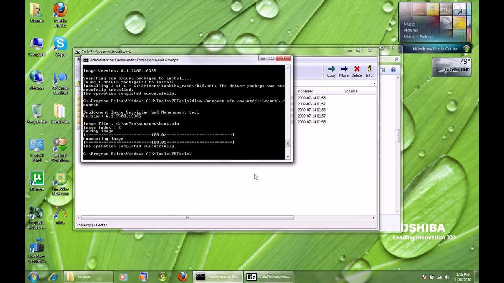Click the Pictures link in Media Center gadget
504x283 pixels.
(411, 30)
